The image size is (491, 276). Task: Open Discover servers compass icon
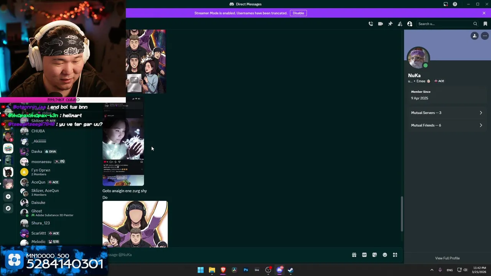click(8, 208)
